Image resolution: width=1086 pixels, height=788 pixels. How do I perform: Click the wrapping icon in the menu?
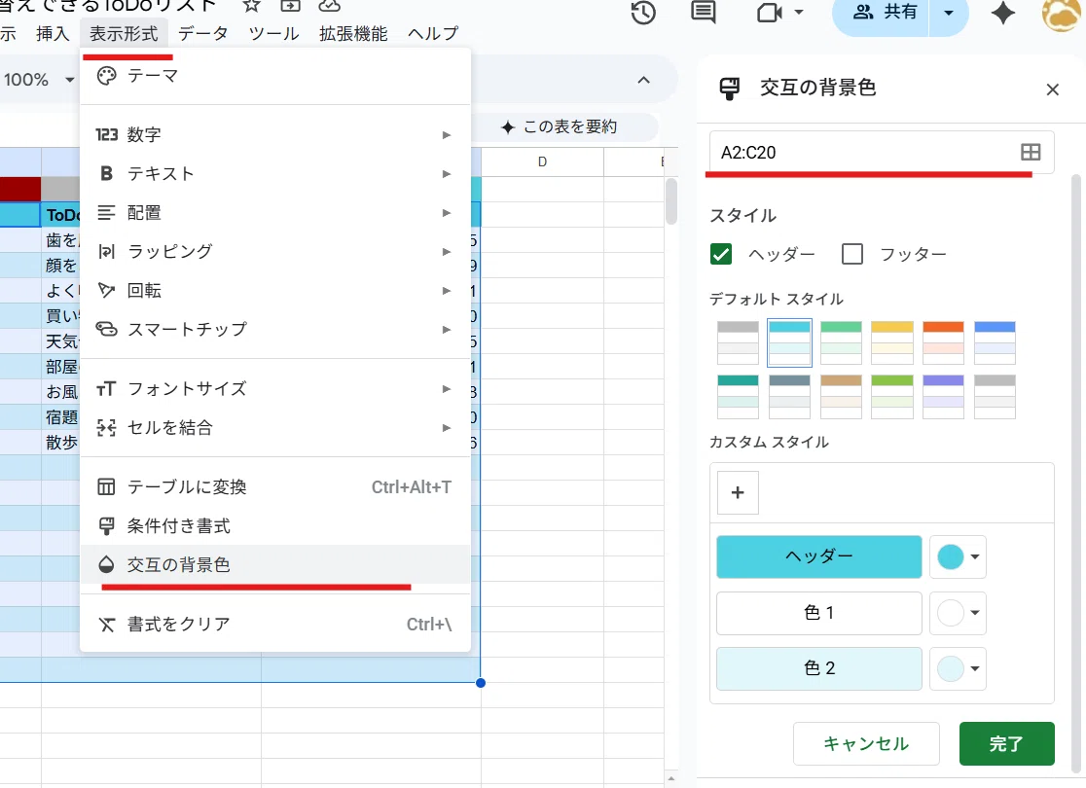pyautogui.click(x=106, y=251)
